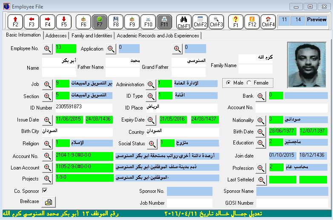This screenshot has height=220, width=333.
Task: Toggle the Co. Sponsor checkbox
Action: pos(45,191)
